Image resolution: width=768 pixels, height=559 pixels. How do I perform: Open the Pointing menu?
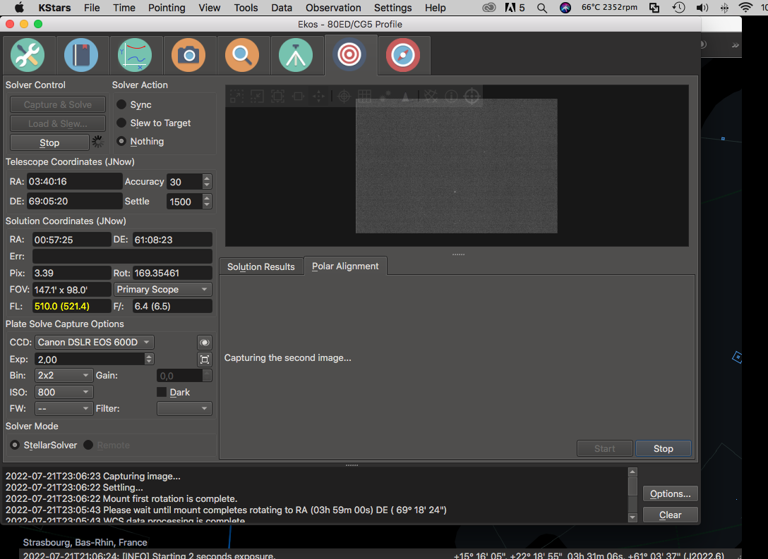click(167, 8)
